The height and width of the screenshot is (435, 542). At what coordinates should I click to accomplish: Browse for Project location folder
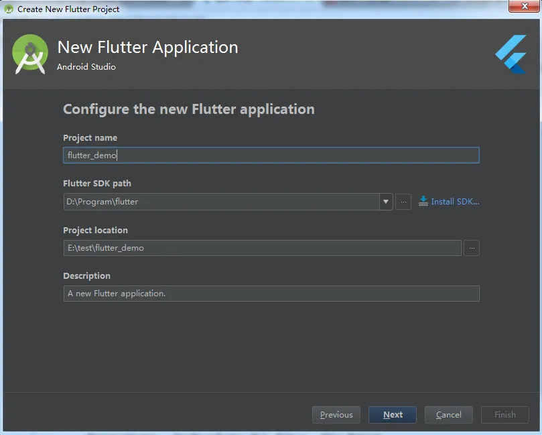coord(472,248)
